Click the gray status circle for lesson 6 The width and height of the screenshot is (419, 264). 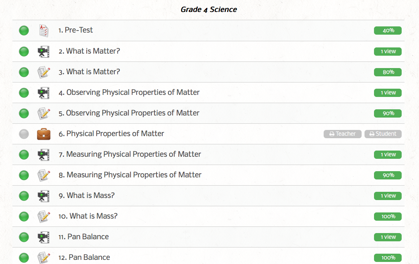24,134
